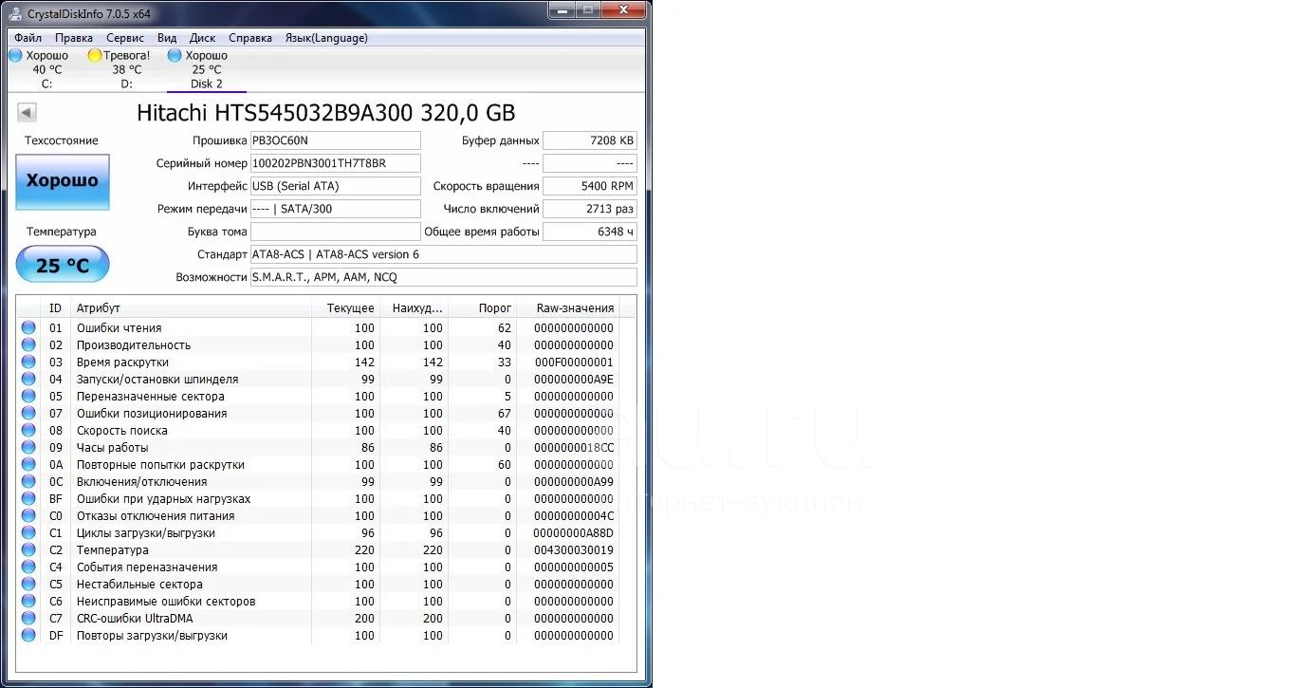Open the Сервис menu
The image size is (1290, 688).
pyautogui.click(x=125, y=38)
